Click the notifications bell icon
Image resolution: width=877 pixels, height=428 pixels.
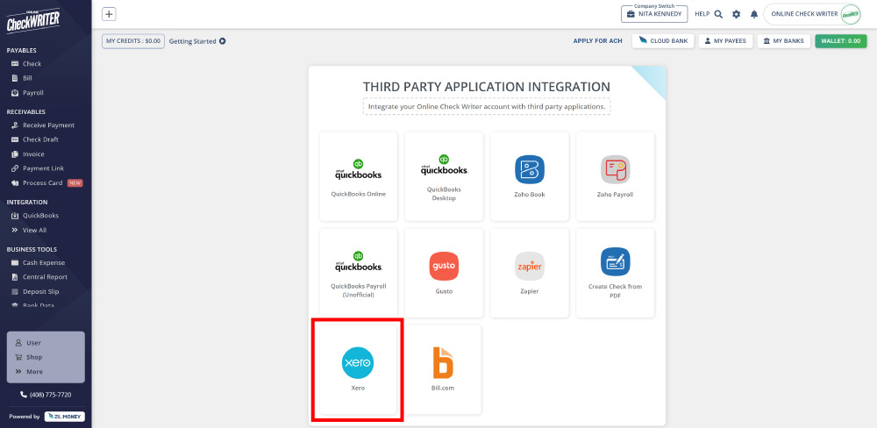tap(753, 14)
